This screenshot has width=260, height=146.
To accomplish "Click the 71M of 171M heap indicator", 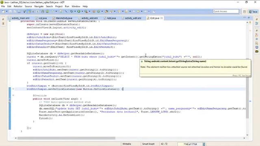I will (190, 144).
